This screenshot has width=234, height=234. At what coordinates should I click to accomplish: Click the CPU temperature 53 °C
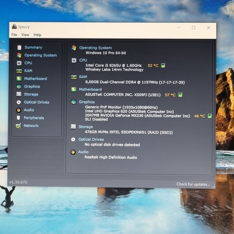coord(153,66)
